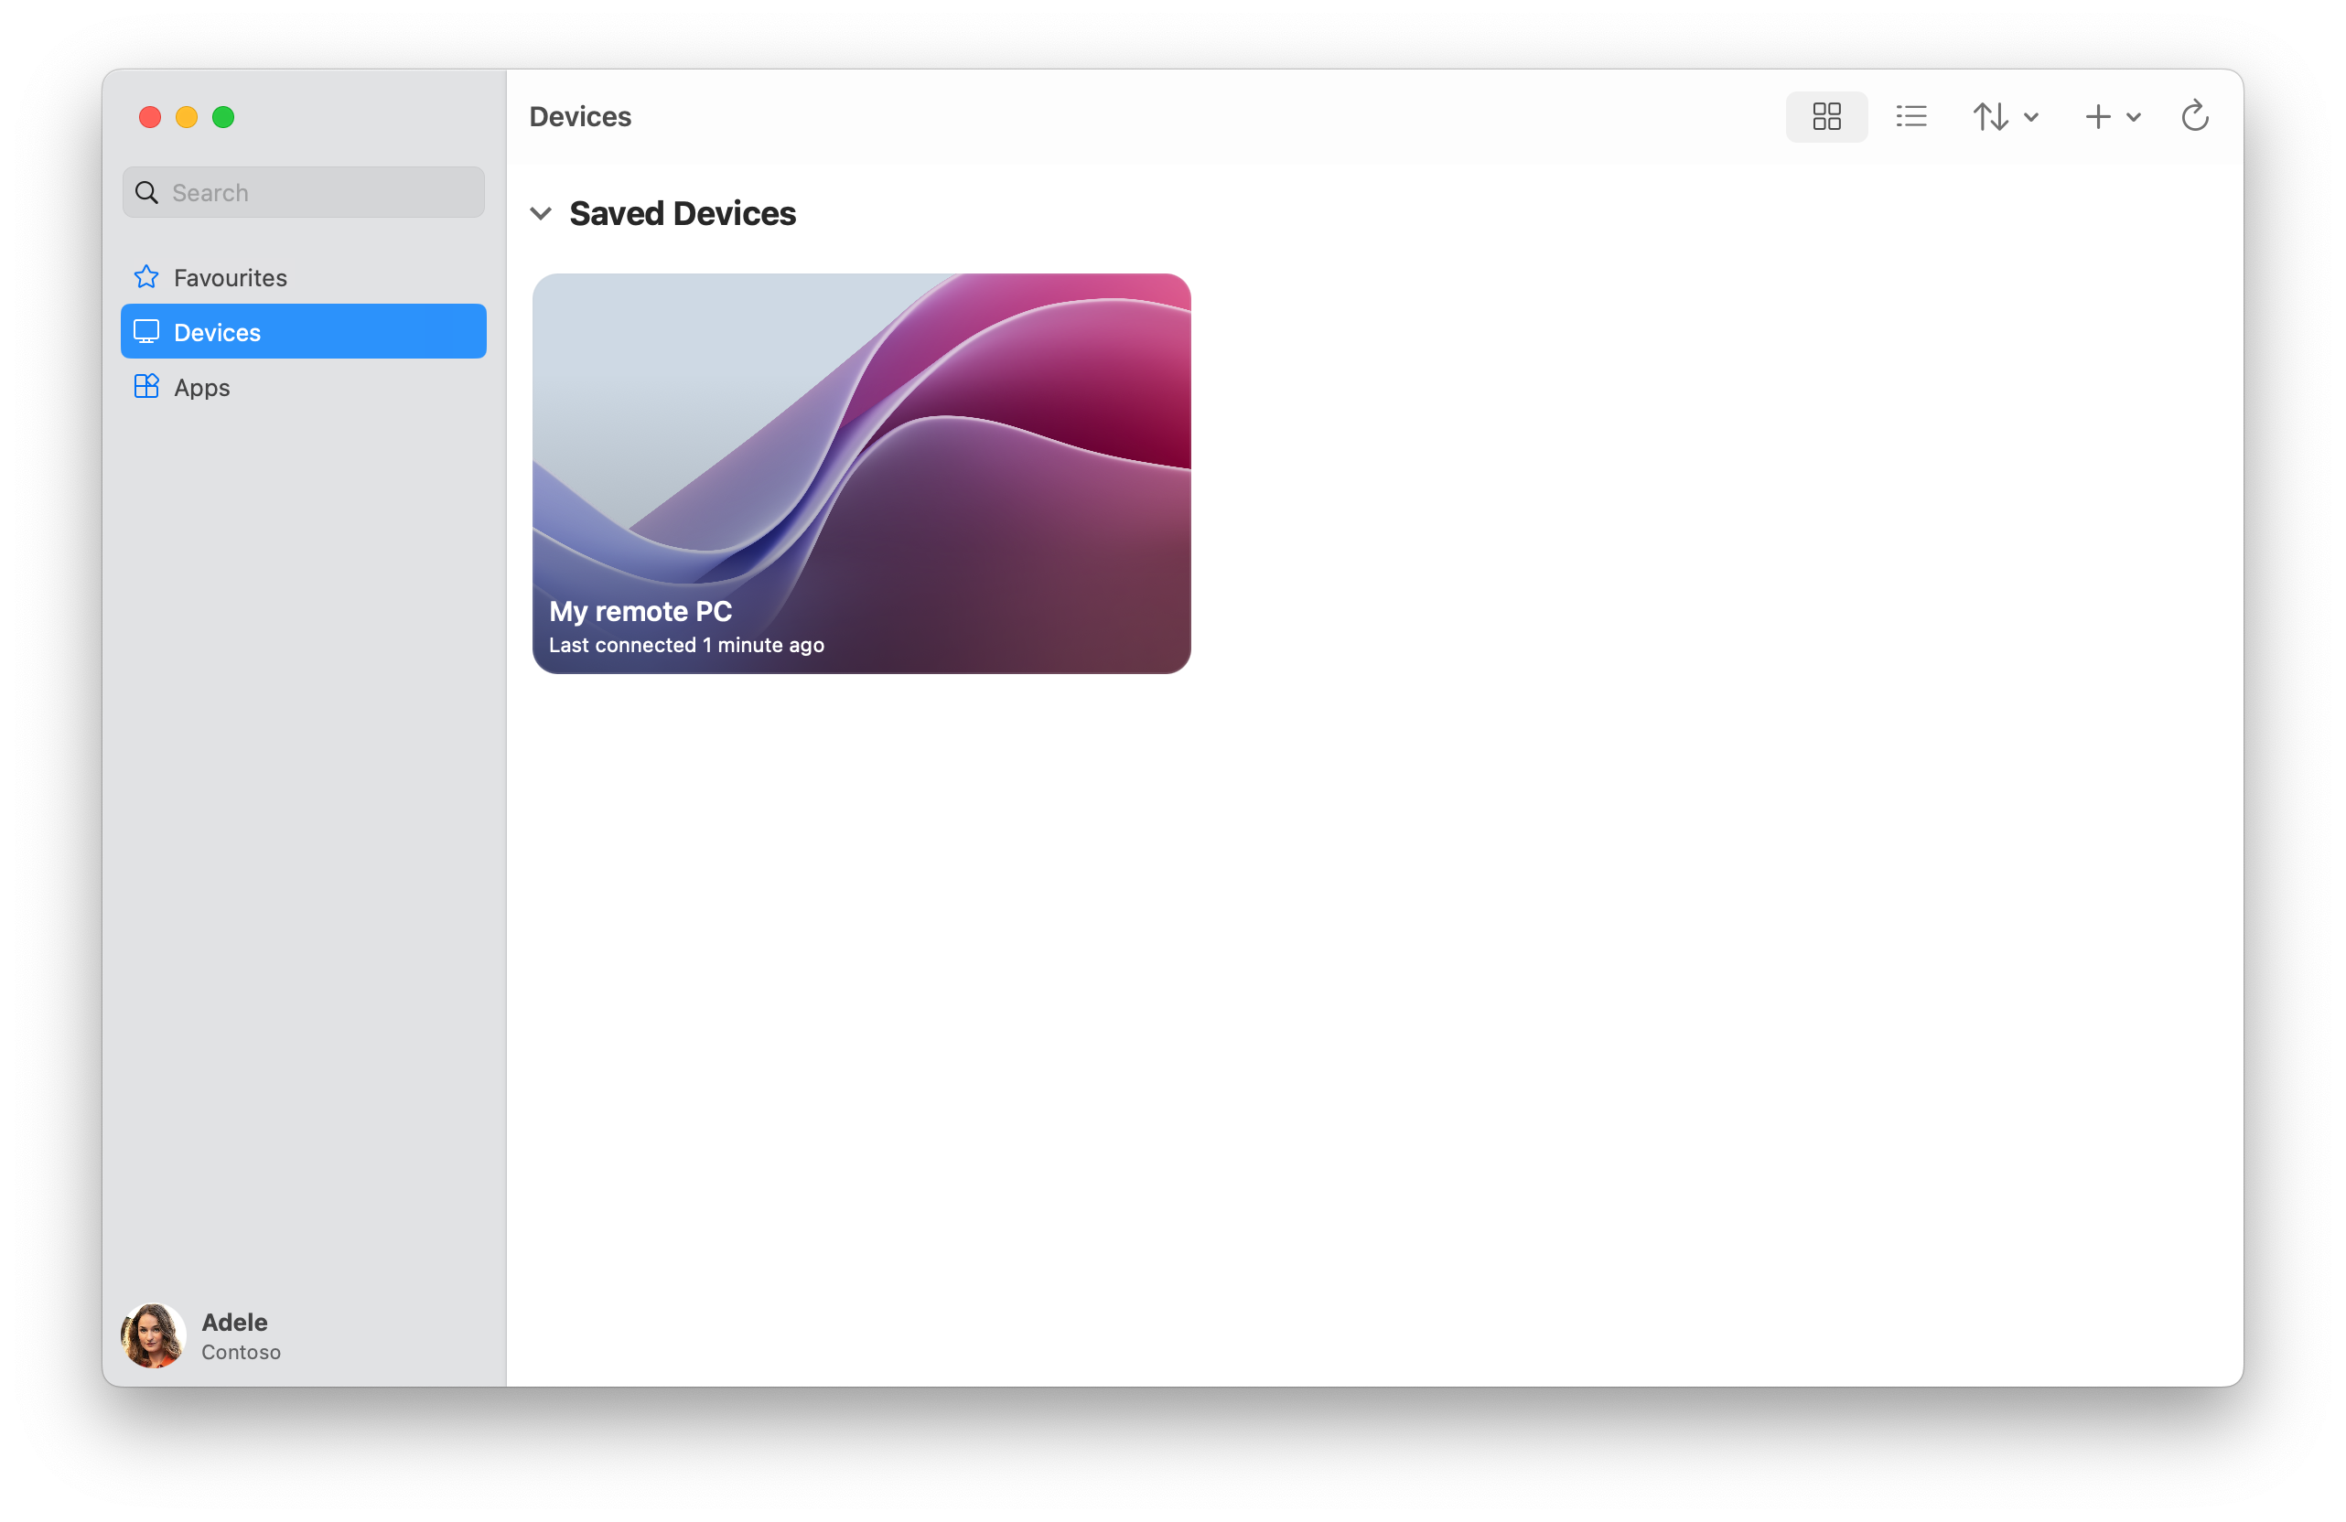Click the Apps grid icon
This screenshot has height=1522, width=2346.
tap(145, 386)
